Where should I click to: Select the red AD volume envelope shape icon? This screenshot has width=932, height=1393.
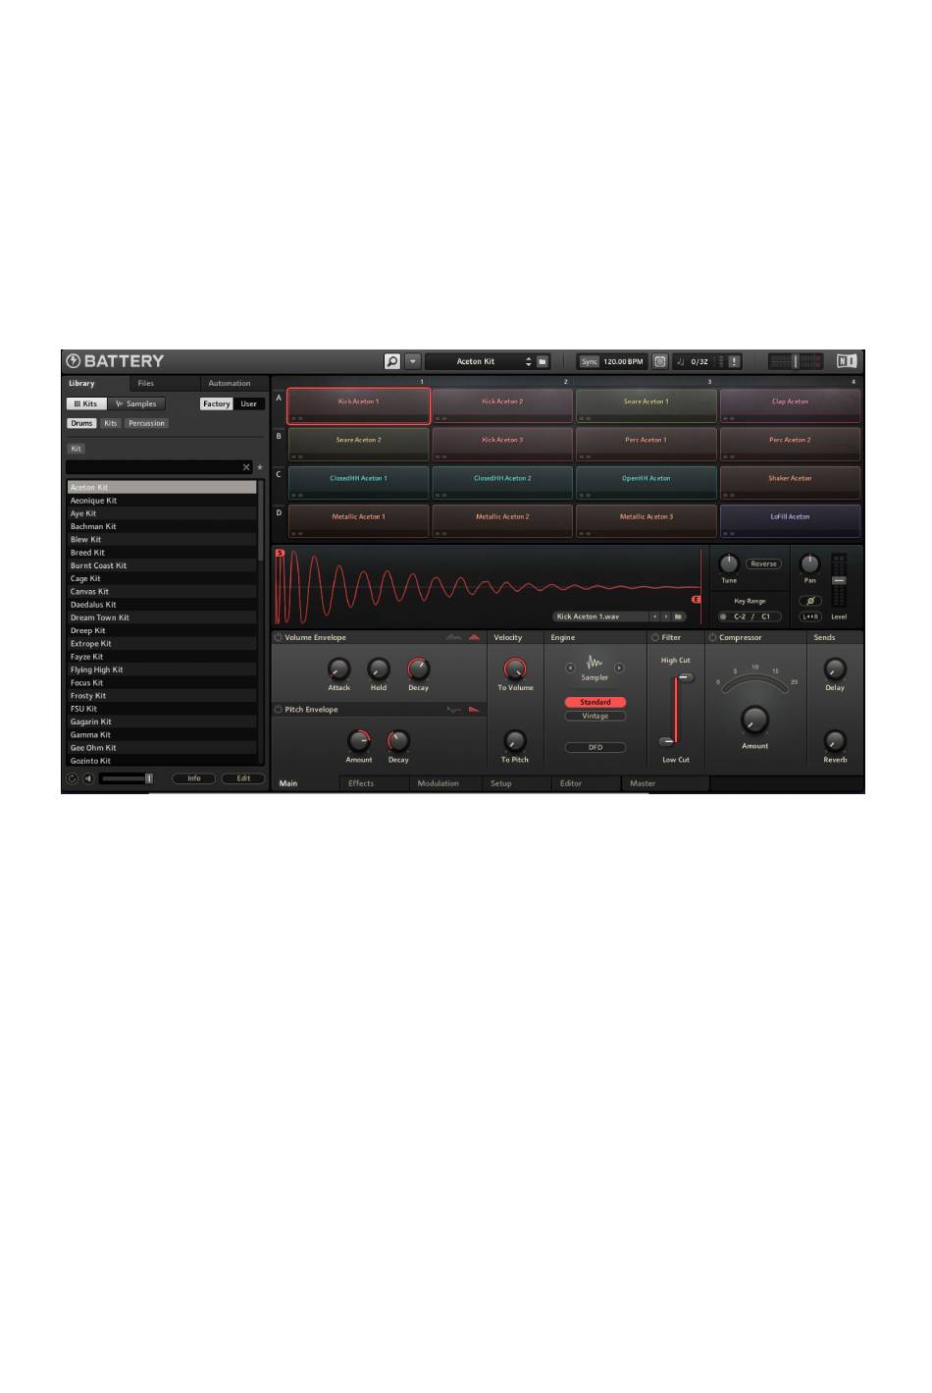click(x=475, y=637)
